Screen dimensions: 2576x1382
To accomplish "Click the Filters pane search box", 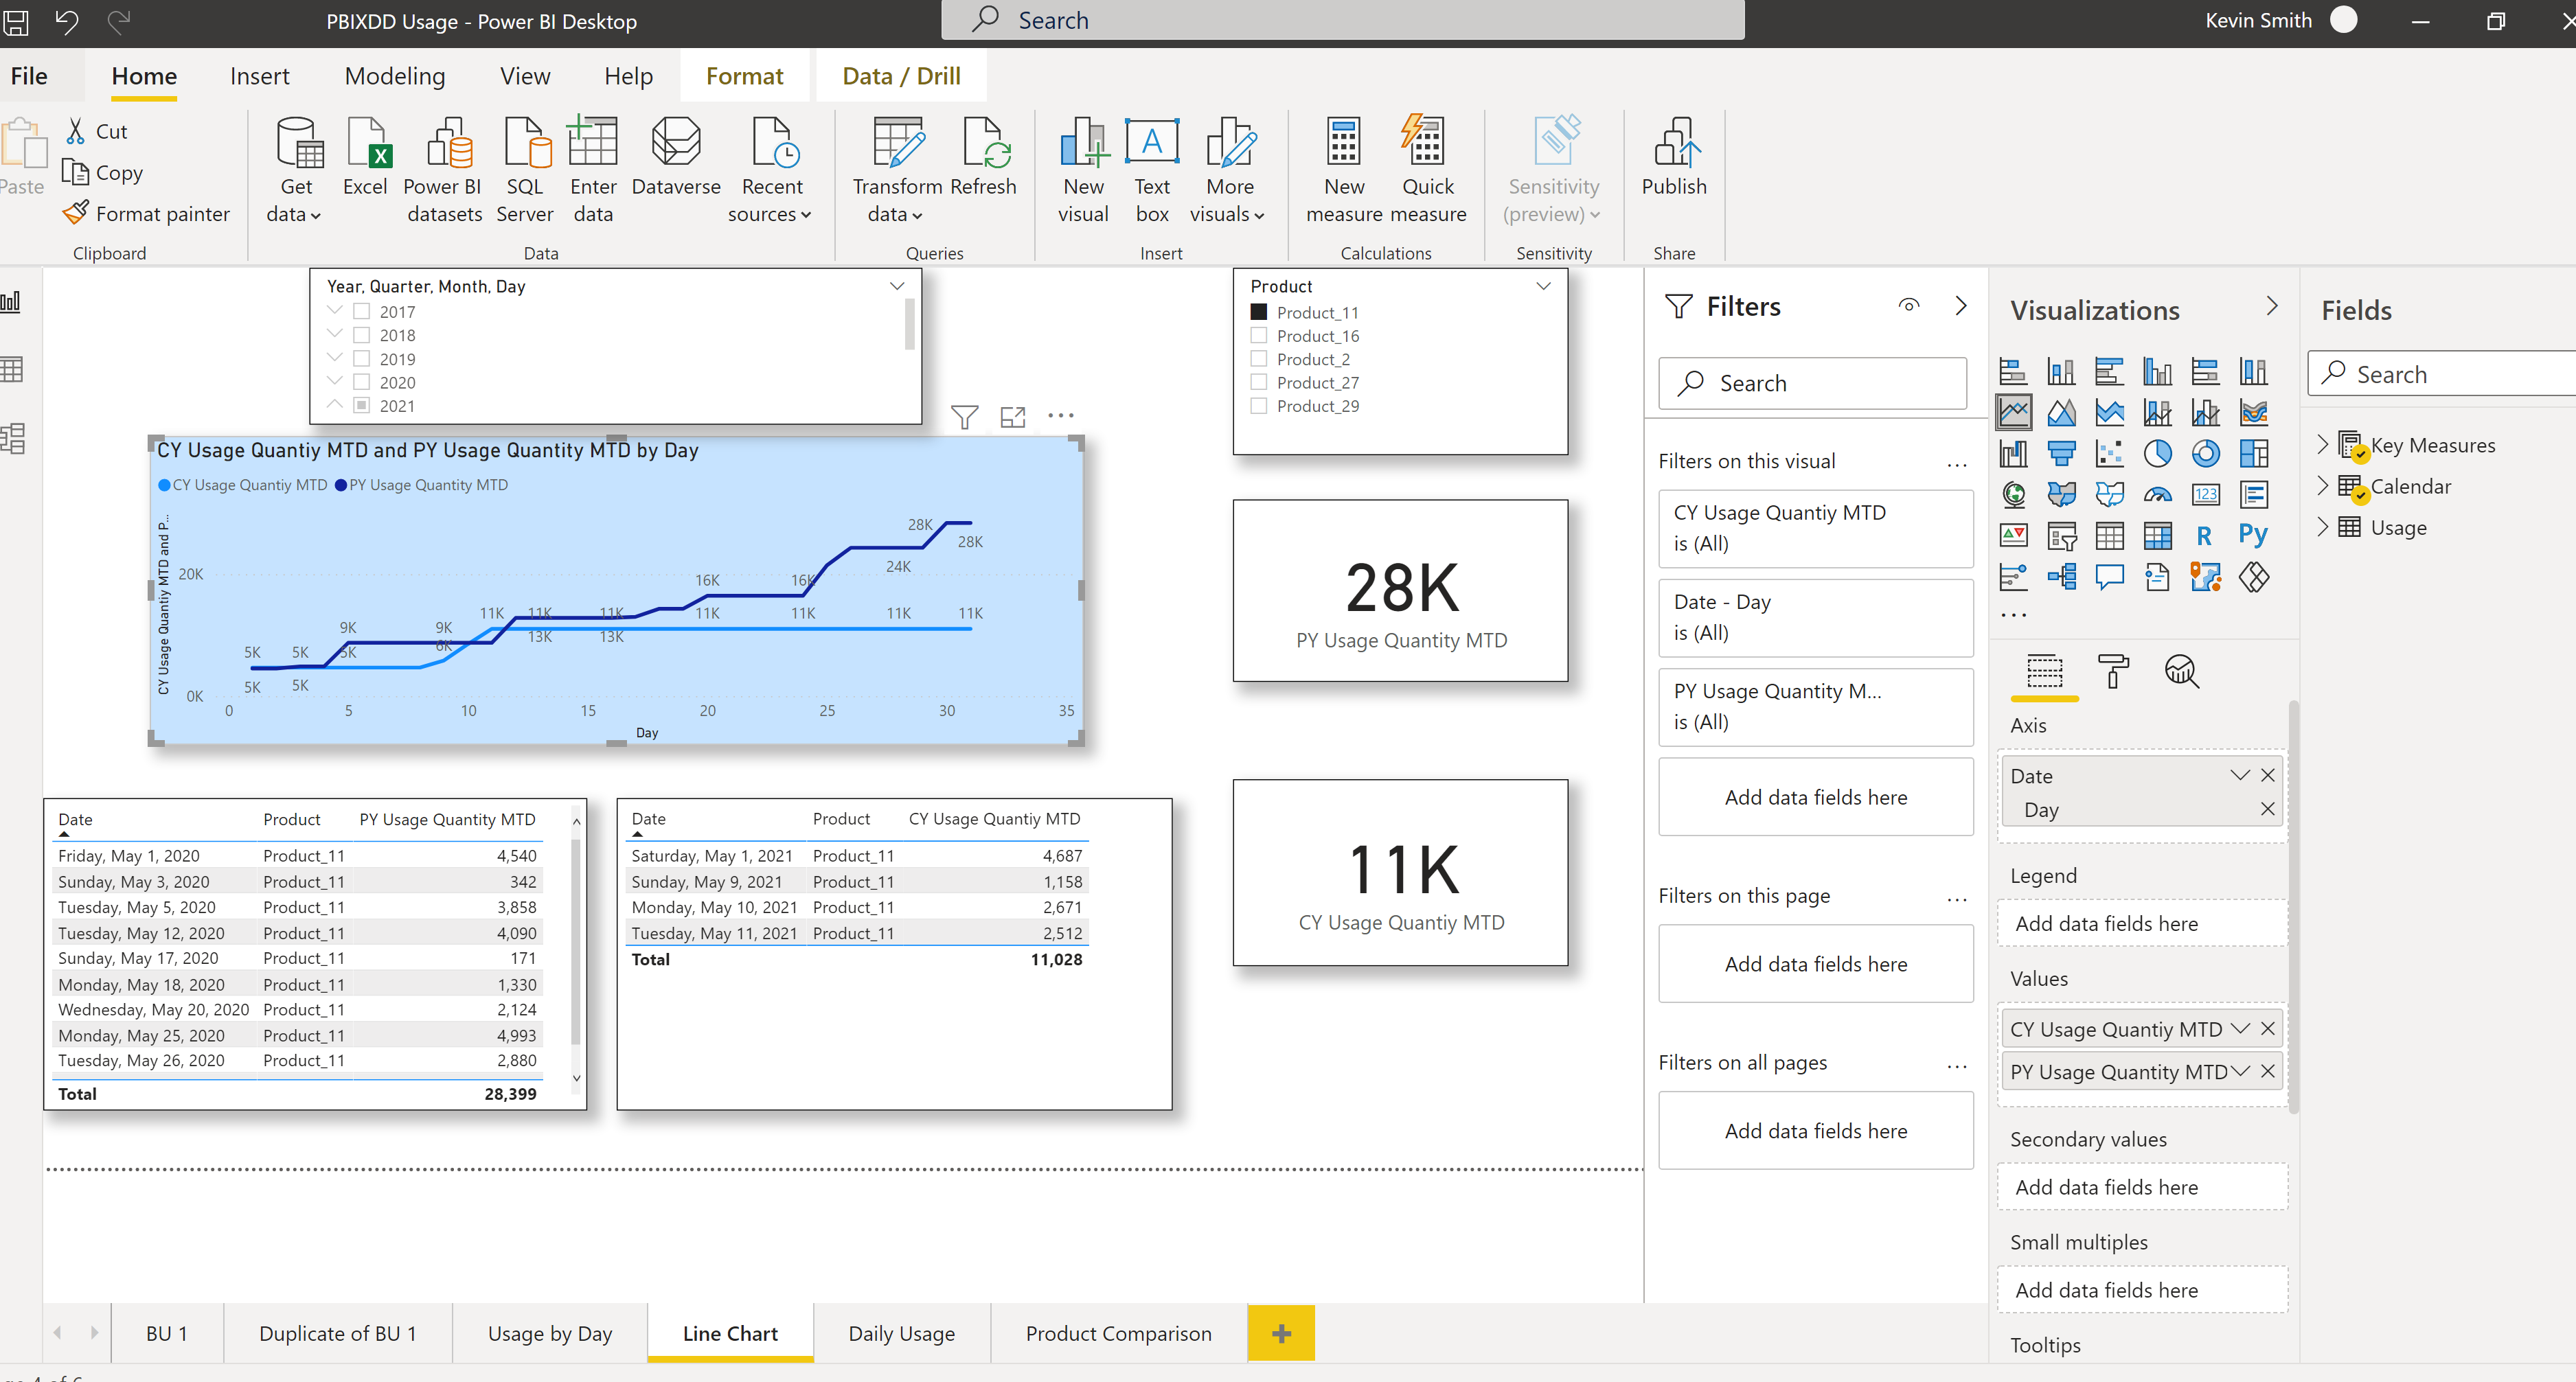I will click(1813, 383).
